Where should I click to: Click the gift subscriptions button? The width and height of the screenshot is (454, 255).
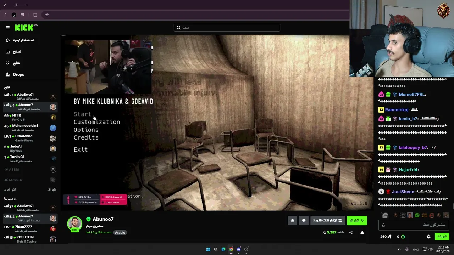[327, 221]
